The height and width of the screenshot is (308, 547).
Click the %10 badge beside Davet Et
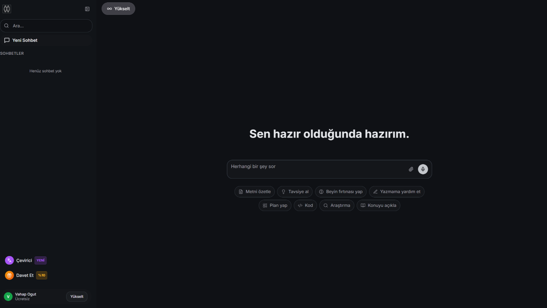tap(41, 275)
